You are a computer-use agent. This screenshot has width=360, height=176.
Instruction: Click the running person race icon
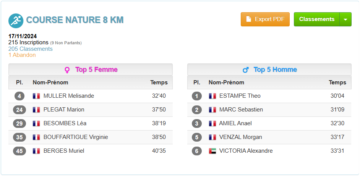click(16, 21)
